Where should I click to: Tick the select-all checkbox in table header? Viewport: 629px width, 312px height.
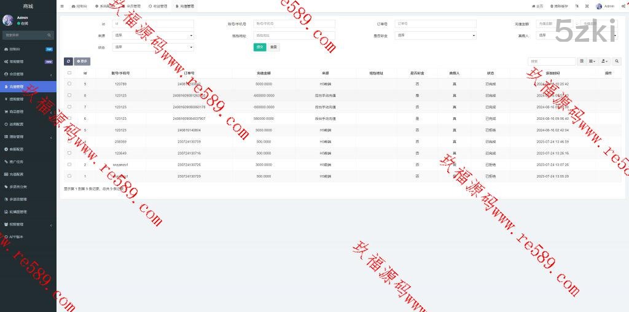pyautogui.click(x=69, y=72)
